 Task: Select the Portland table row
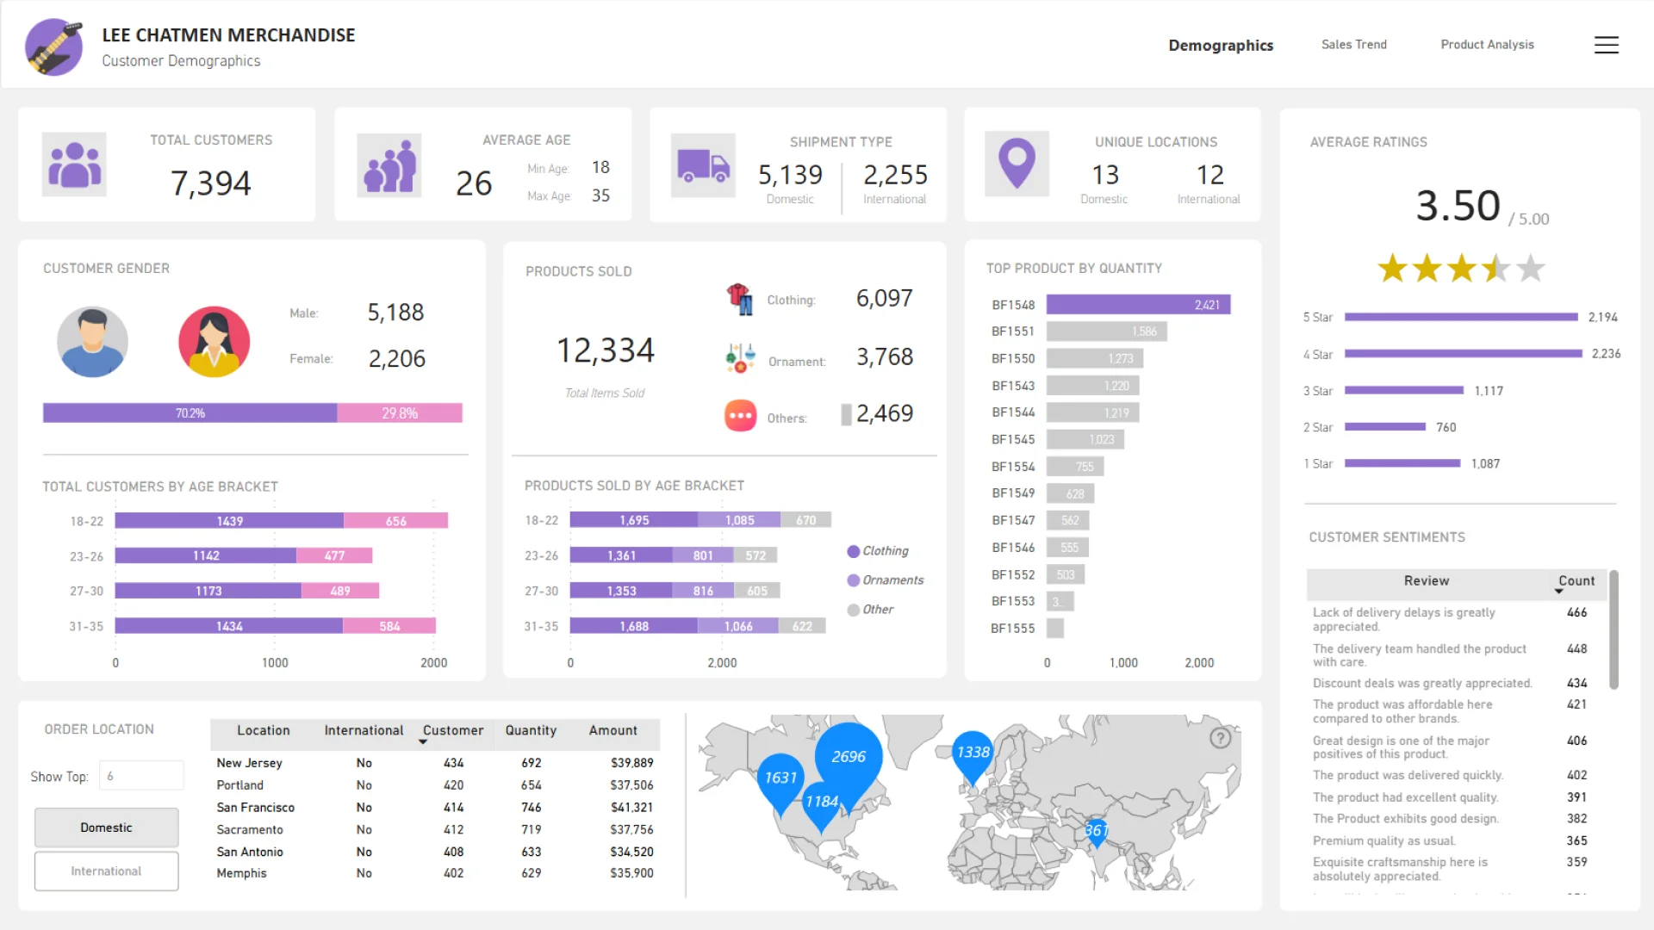435,785
